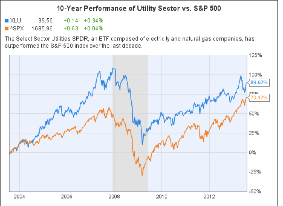
Task: Click the ^SPX +0.04% percent change
Action: [x=94, y=28]
